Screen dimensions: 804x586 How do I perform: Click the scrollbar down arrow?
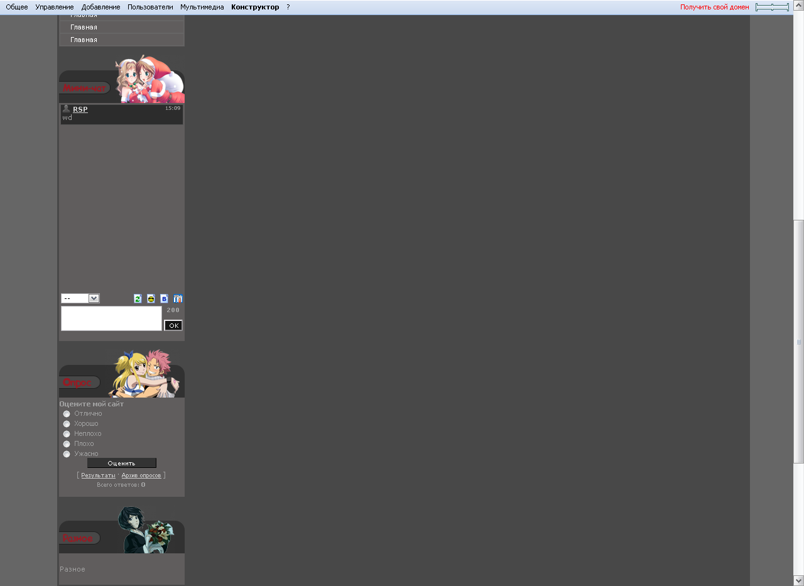pos(799,580)
